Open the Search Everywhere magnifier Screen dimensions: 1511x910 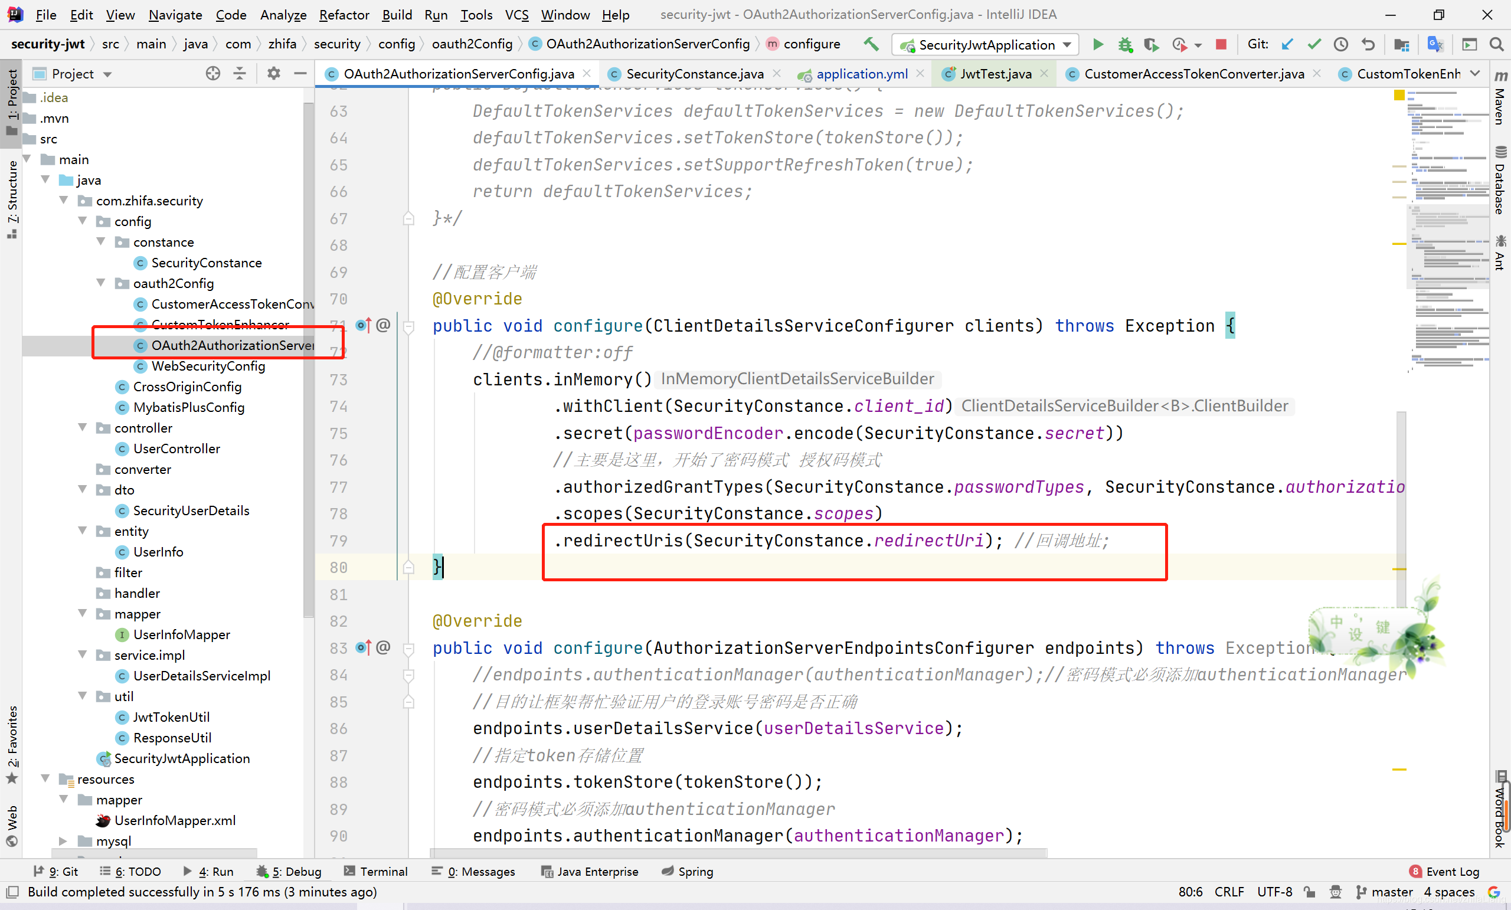(x=1496, y=44)
